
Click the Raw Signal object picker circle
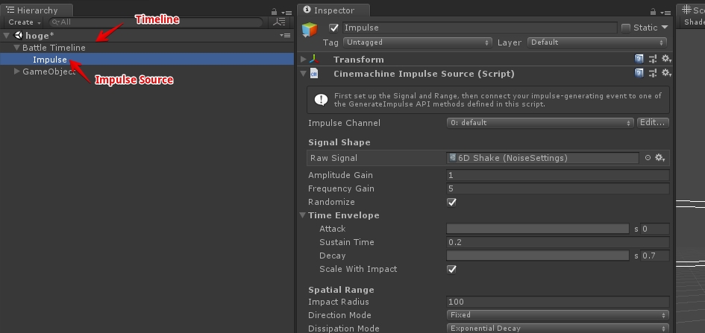pyautogui.click(x=648, y=157)
